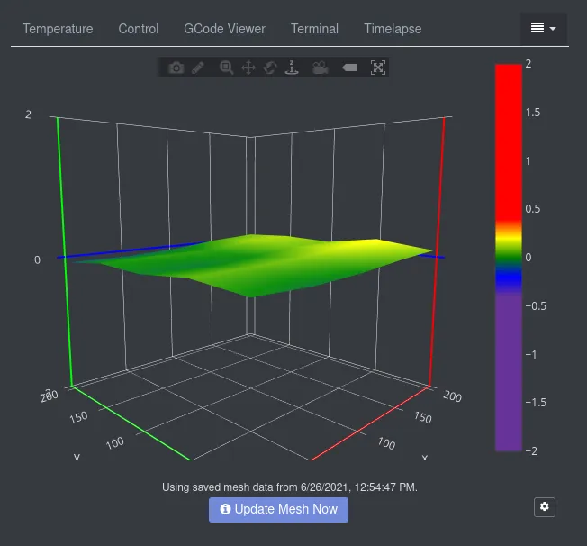Click the pencil edit icon in plot toolbar

pyautogui.click(x=198, y=68)
